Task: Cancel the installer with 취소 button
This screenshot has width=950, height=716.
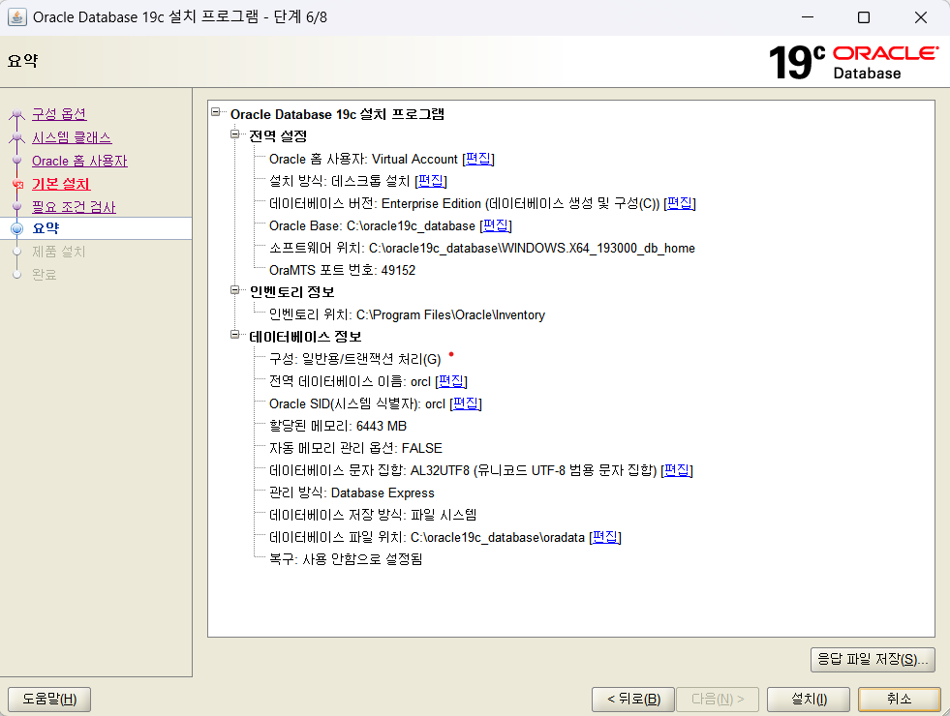Action: [x=899, y=699]
